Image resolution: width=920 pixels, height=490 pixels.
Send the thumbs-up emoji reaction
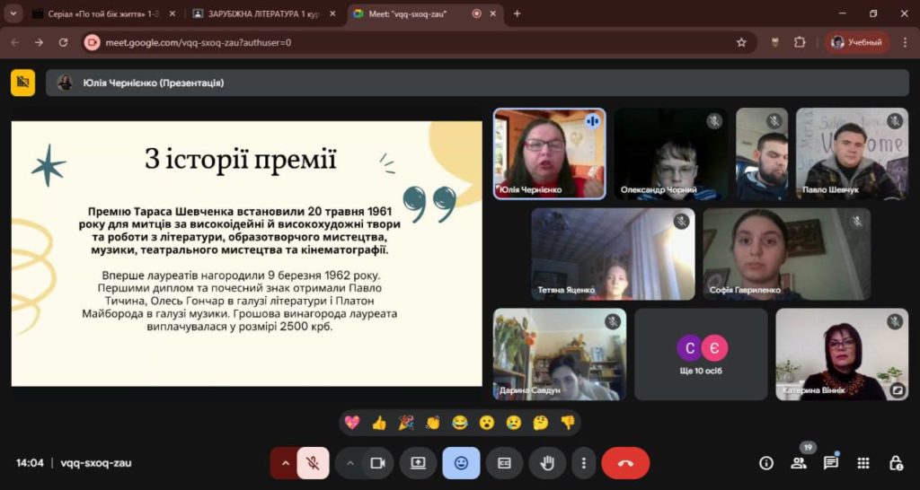(x=379, y=423)
